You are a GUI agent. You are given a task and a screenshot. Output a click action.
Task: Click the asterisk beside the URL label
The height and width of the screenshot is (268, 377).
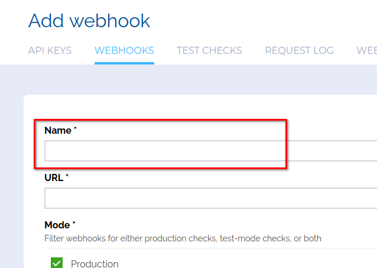[x=67, y=176]
